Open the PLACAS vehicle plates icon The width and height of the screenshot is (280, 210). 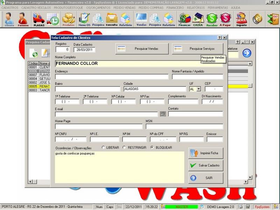(x=39, y=19)
